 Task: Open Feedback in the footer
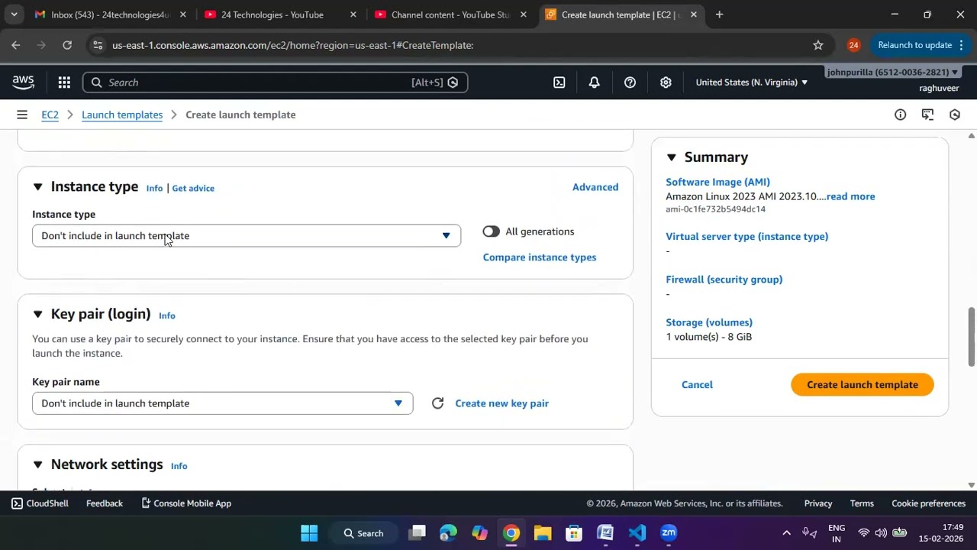[105, 503]
